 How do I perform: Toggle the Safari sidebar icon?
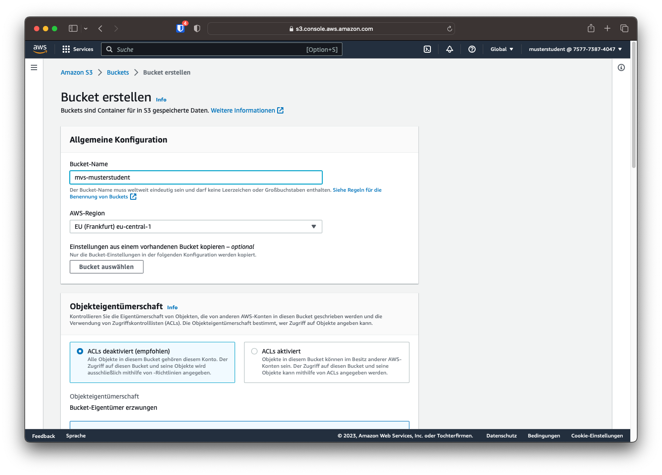pyautogui.click(x=73, y=28)
